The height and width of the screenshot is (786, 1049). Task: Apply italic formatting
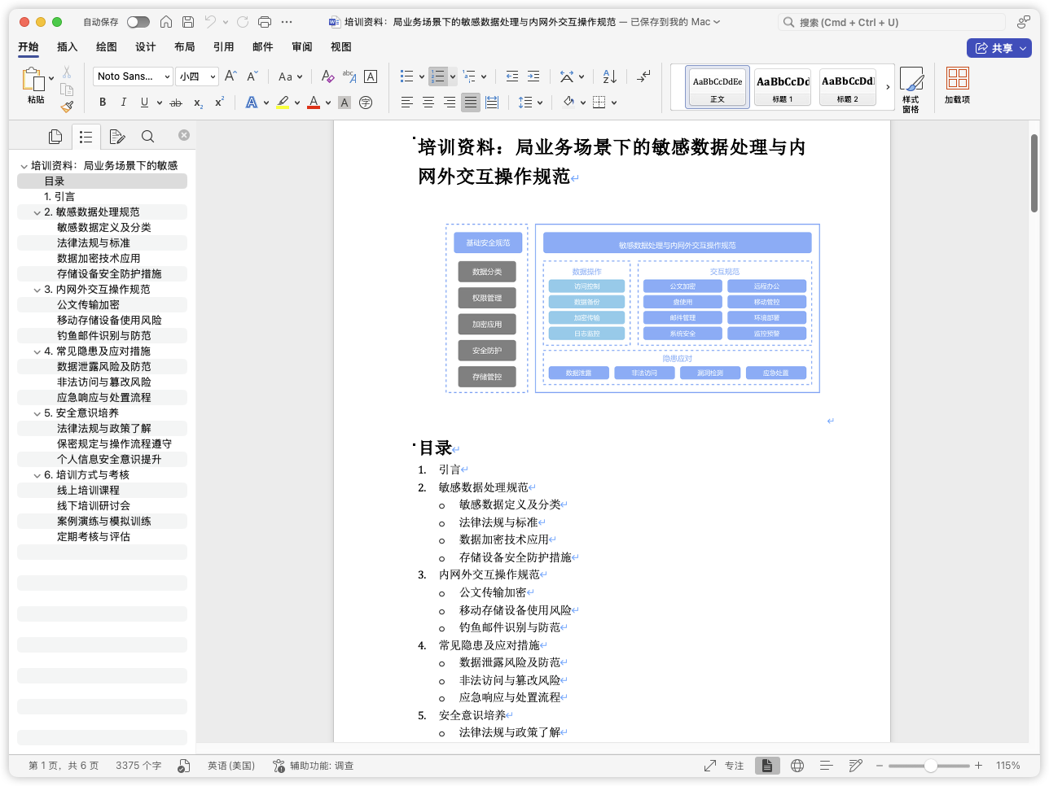coord(124,102)
